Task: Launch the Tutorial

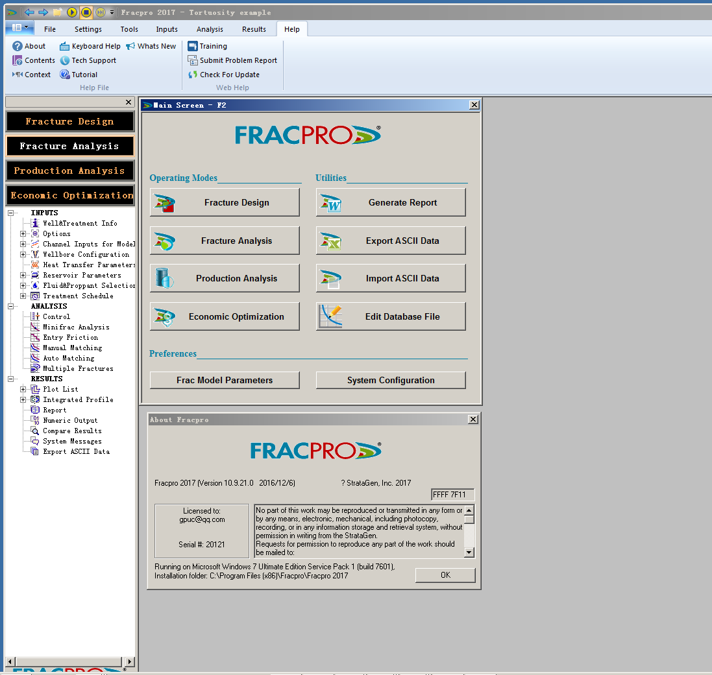Action: pos(79,75)
